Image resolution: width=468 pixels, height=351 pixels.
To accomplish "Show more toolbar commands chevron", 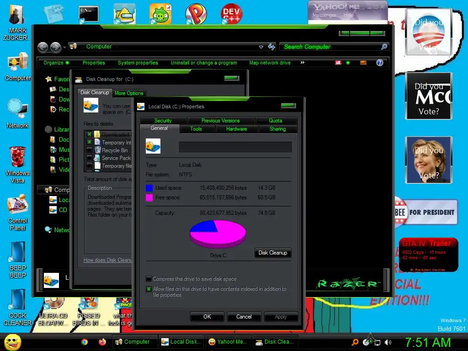I will [303, 62].
